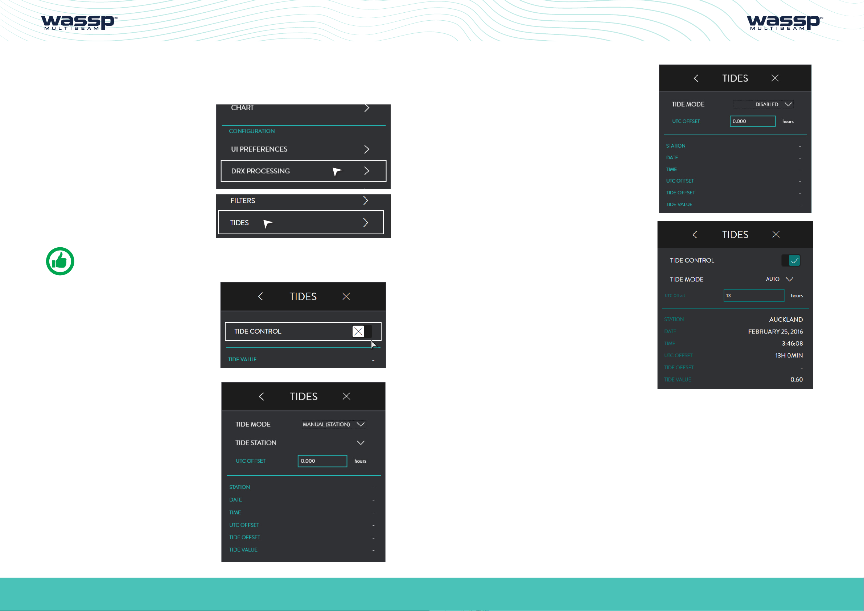This screenshot has width=864, height=611.
Task: Click TIDE OFFSET label in MANUAL (STATION) panel
Action: [244, 538]
